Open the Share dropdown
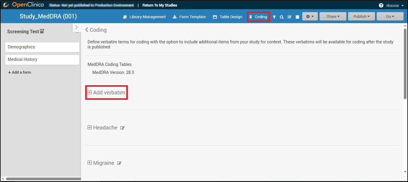The height and width of the screenshot is (182, 408). coord(333,17)
